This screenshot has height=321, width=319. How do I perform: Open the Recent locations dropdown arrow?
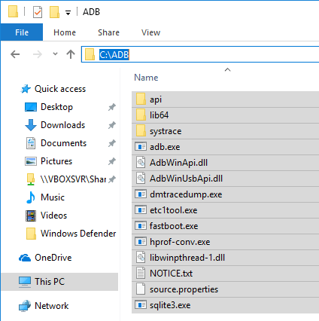55,53
